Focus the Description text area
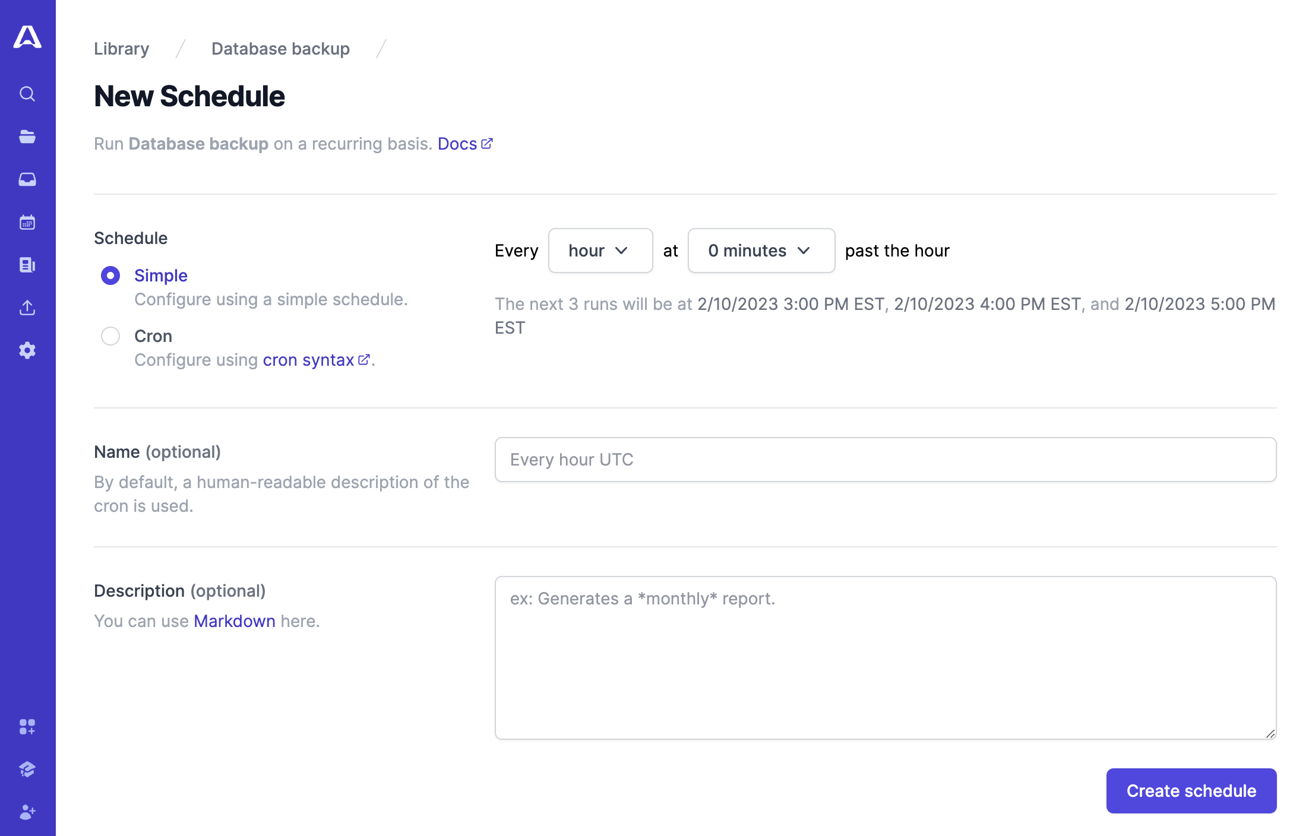This screenshot has width=1309, height=836. coord(886,658)
